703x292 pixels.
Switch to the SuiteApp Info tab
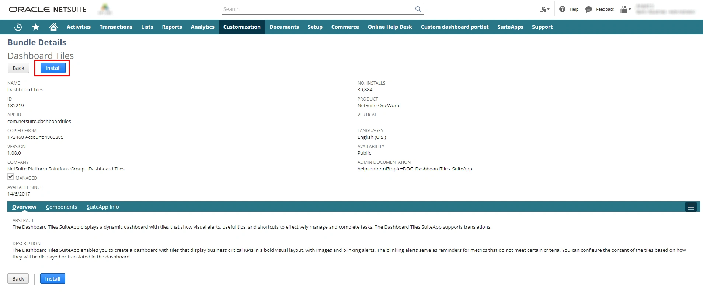coord(102,207)
